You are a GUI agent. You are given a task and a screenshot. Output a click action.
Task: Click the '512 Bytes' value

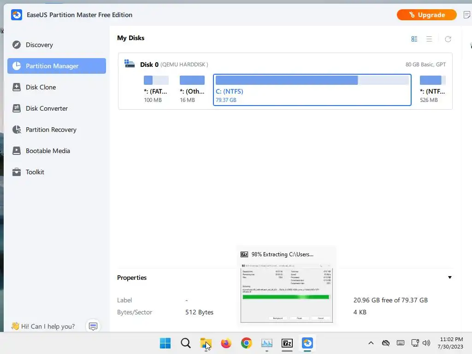point(199,312)
